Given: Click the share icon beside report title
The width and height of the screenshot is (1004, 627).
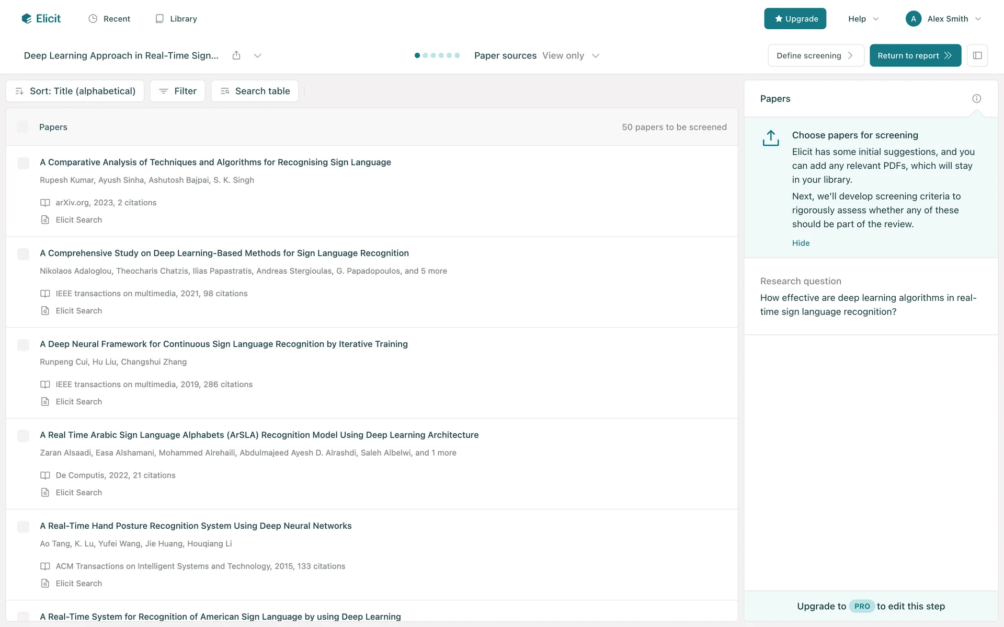Looking at the screenshot, I should click(236, 55).
